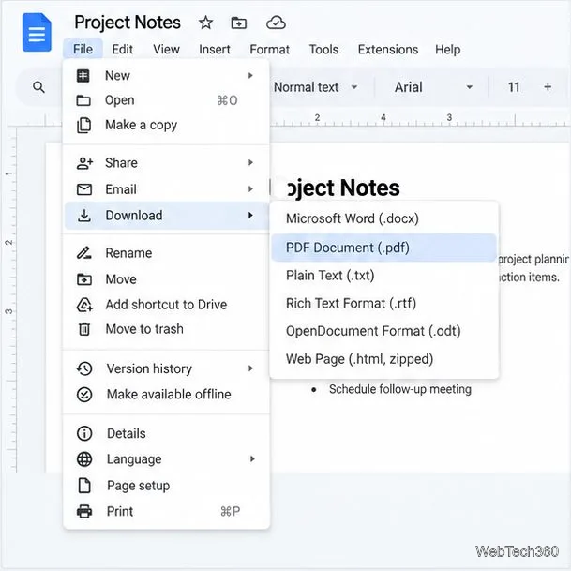Screen dimensions: 571x571
Task: Click the Email envelope icon
Action: click(x=84, y=189)
